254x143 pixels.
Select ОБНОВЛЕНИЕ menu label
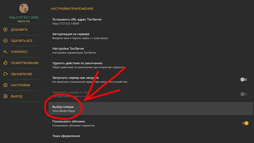(x=22, y=74)
